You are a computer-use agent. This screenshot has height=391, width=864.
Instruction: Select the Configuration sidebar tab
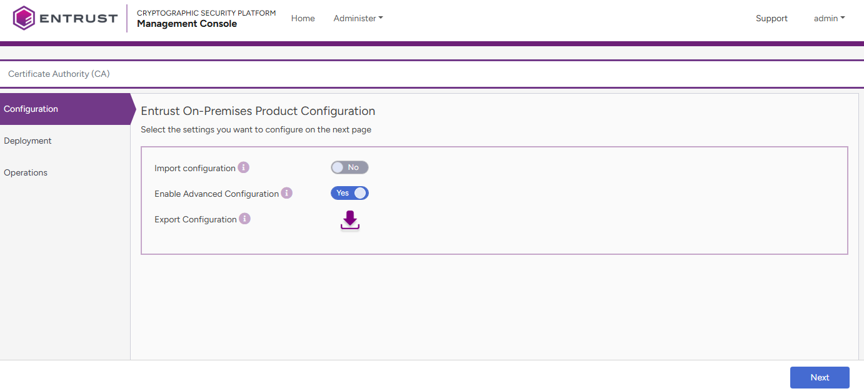pos(31,109)
